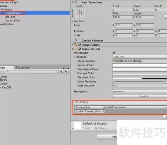Image resolution: width=167 pixels, height=145 pixels.
Task: Disable the Button (Script) component checkbox
Action: pos(80,49)
